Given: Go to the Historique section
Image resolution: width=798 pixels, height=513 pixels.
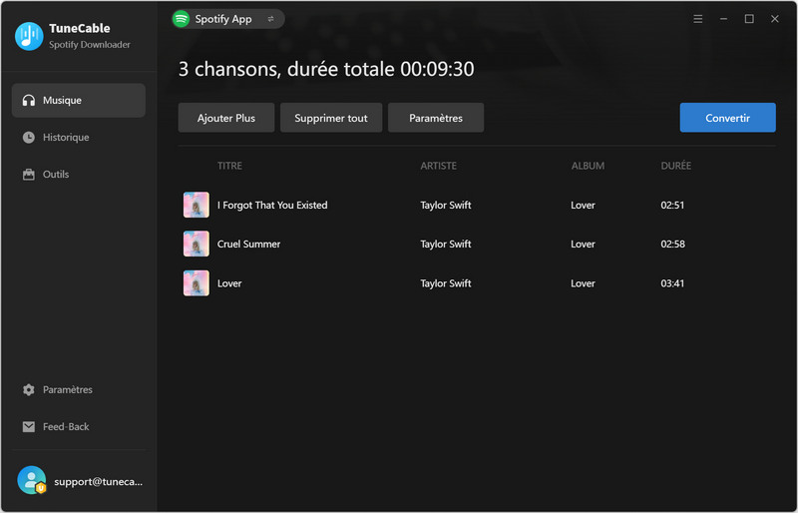Looking at the screenshot, I should tap(79, 137).
